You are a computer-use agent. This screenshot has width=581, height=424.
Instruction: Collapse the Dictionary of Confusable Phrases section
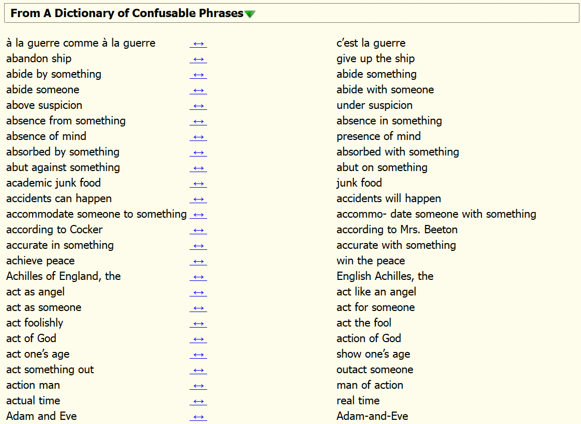coord(250,14)
